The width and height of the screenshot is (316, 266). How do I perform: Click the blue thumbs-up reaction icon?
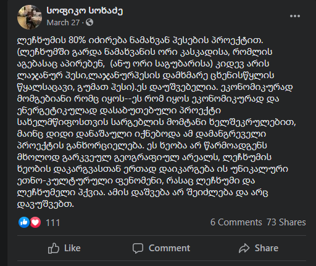24,222
